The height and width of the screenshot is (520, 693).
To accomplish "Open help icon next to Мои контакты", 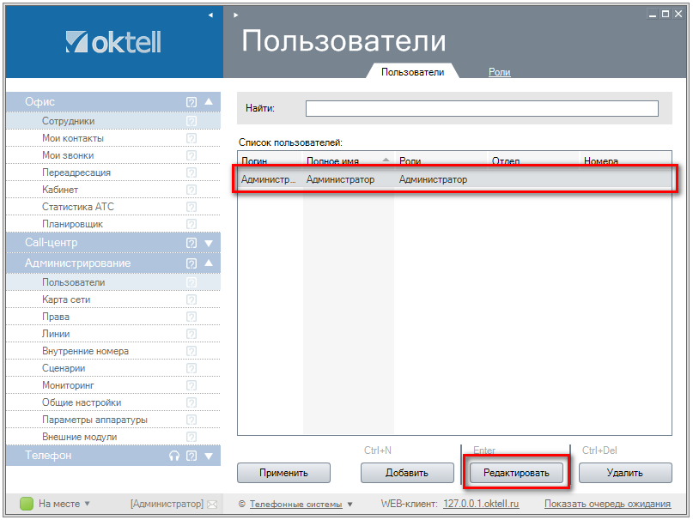I will 191,138.
